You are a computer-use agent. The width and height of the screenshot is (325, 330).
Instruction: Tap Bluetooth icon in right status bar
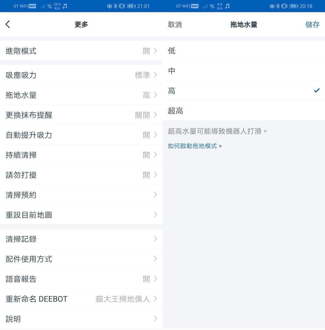click(x=278, y=6)
